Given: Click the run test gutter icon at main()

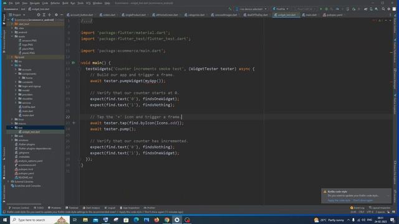Looking at the screenshot, I should [74, 62].
